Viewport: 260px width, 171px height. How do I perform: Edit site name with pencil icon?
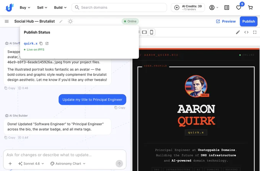pyautogui.click(x=61, y=21)
